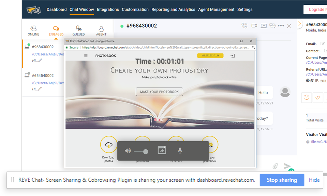Click the visitor avatar next to Hello

click(x=285, y=92)
